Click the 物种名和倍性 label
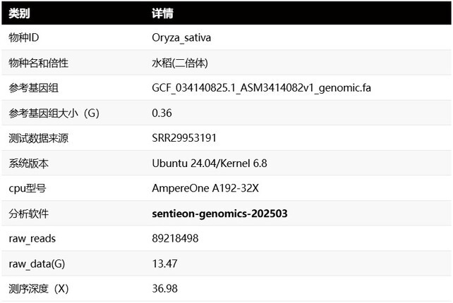This screenshot has width=453, height=303. click(x=38, y=63)
